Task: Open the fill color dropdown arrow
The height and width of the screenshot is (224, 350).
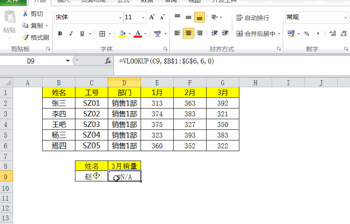Action: point(130,34)
